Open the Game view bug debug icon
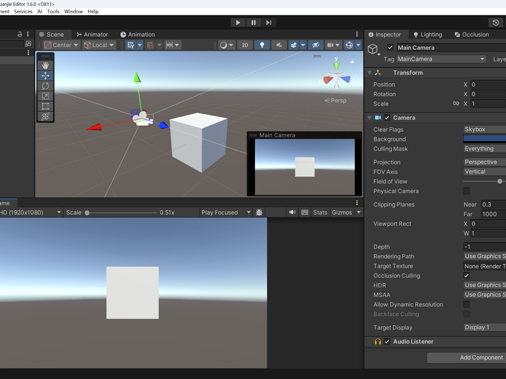Viewport: 506px width, 379px height. 259,212
